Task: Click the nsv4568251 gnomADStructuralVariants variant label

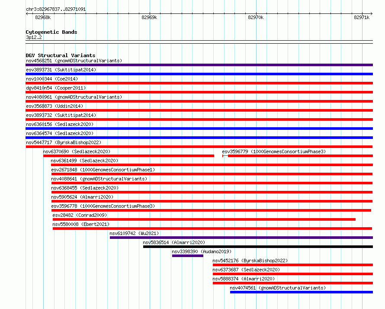Action: click(x=74, y=61)
